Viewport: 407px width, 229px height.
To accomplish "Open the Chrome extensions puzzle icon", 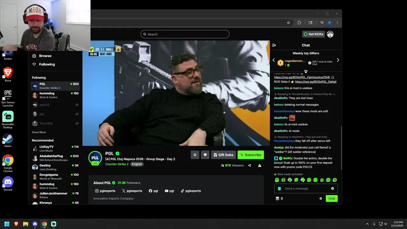I will point(299,23).
